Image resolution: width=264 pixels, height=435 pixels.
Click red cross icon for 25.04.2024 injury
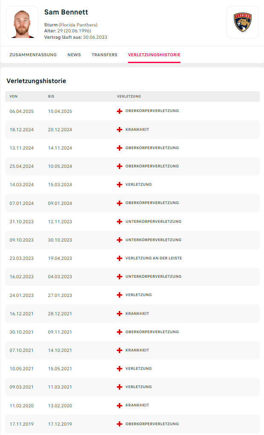[119, 166]
